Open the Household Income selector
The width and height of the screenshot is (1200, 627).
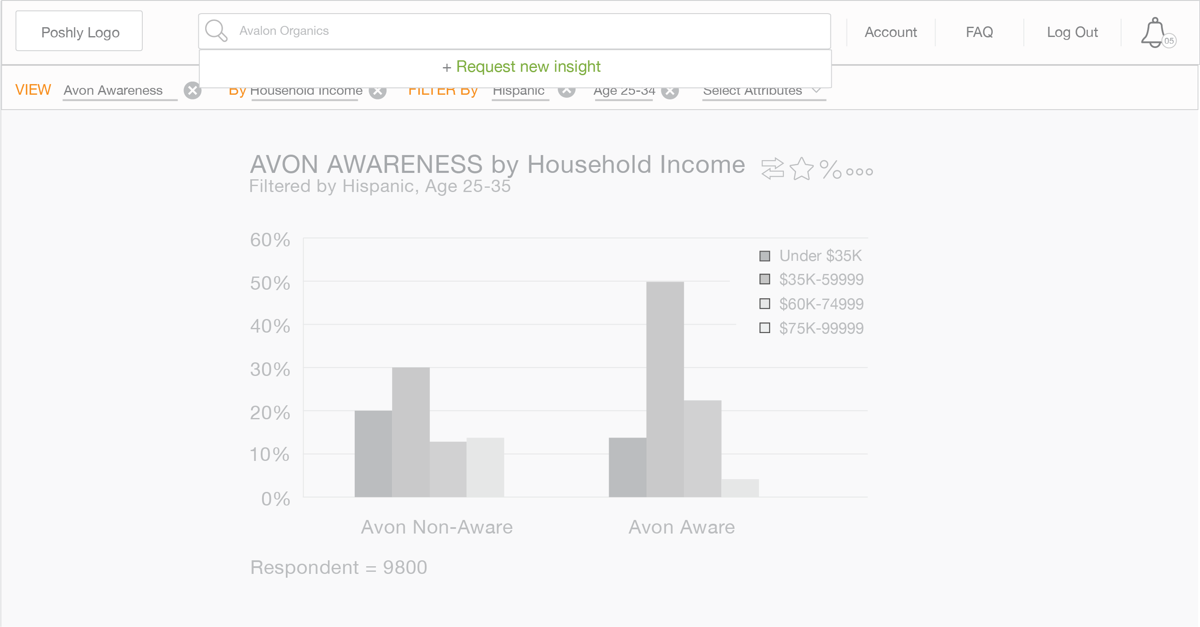(305, 92)
